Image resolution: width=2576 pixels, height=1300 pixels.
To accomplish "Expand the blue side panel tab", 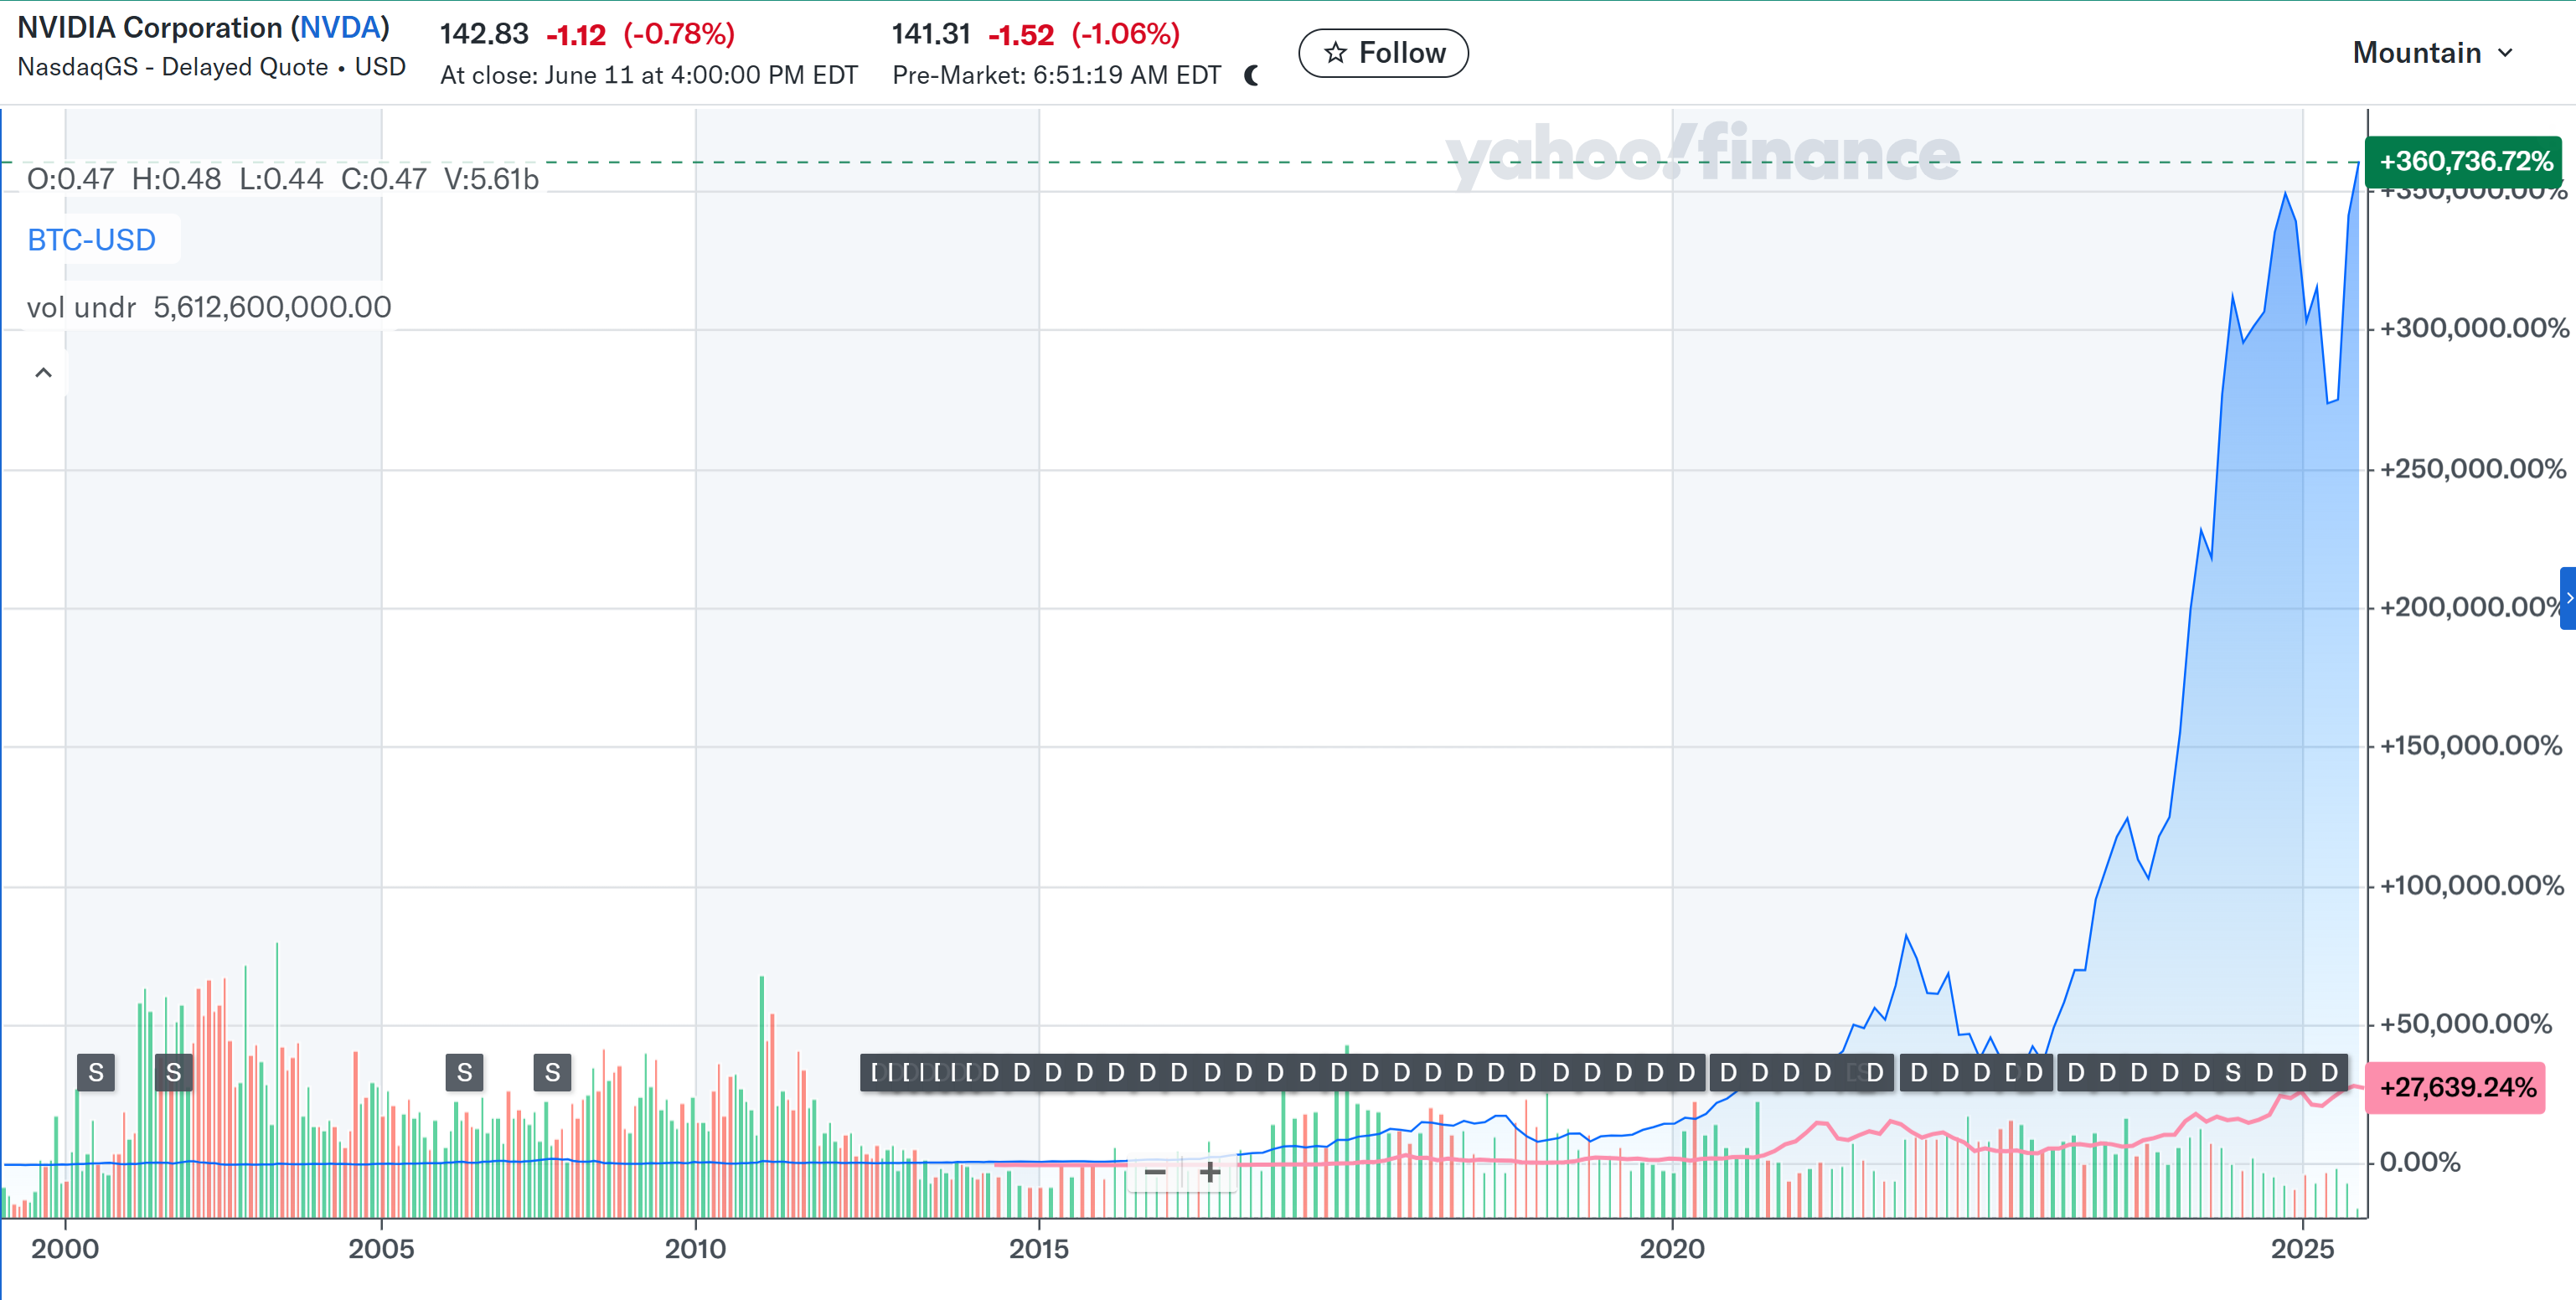I will coord(2568,598).
